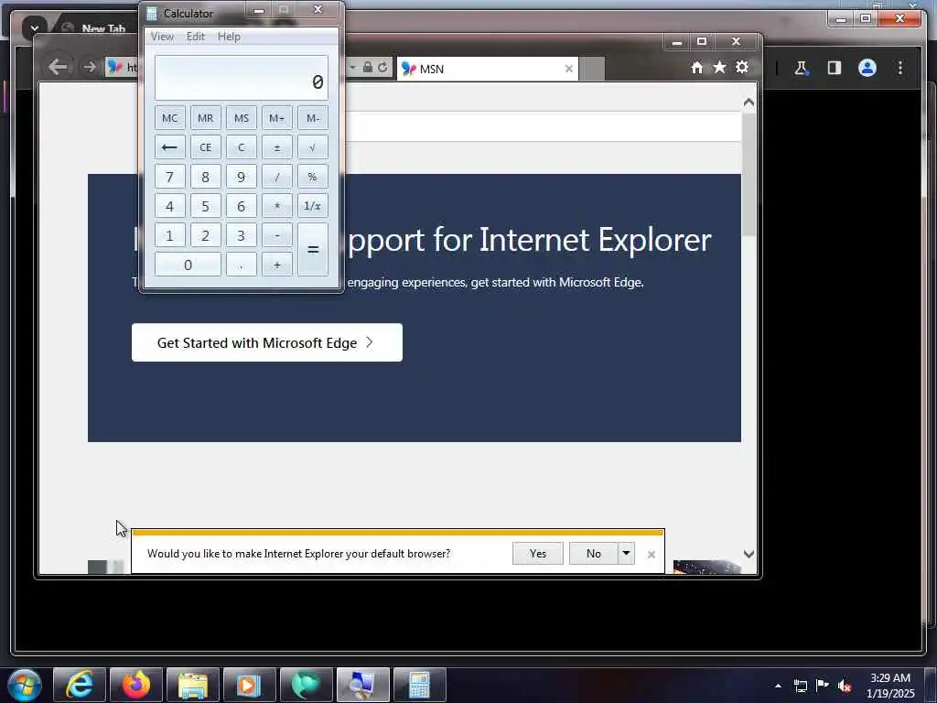Open a new blank IE tab

(592, 69)
